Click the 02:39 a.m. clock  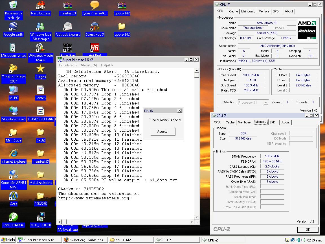314,240
